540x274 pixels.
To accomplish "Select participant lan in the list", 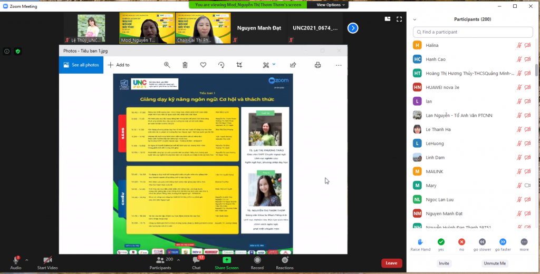I will pyautogui.click(x=473, y=102).
